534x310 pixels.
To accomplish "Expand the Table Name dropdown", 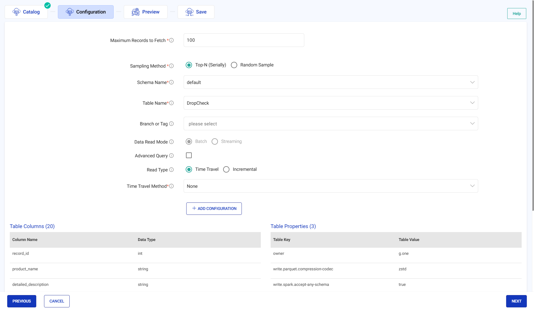I will 330,103.
